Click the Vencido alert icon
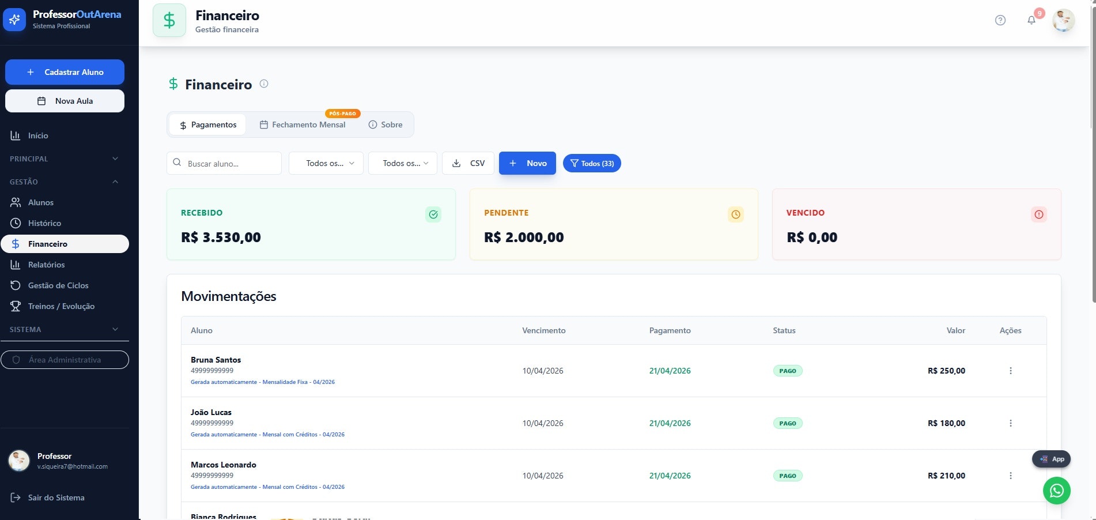This screenshot has width=1096, height=520. pos(1039,214)
